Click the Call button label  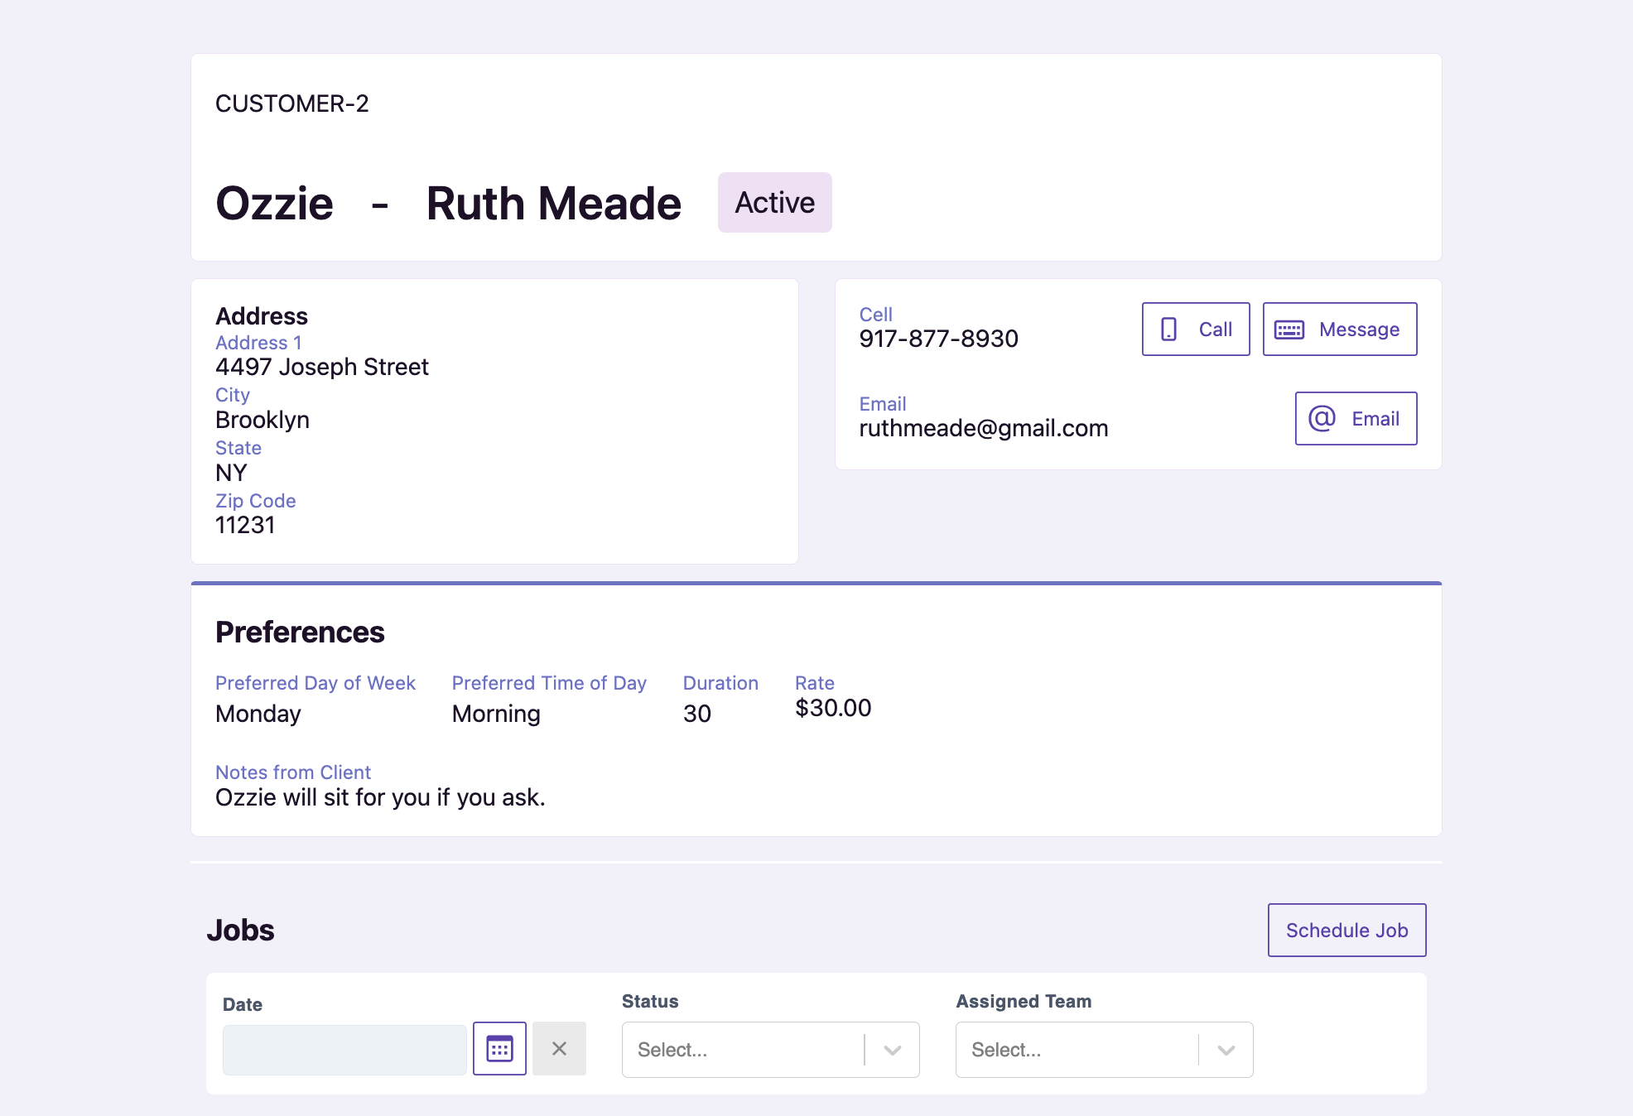click(x=1215, y=330)
